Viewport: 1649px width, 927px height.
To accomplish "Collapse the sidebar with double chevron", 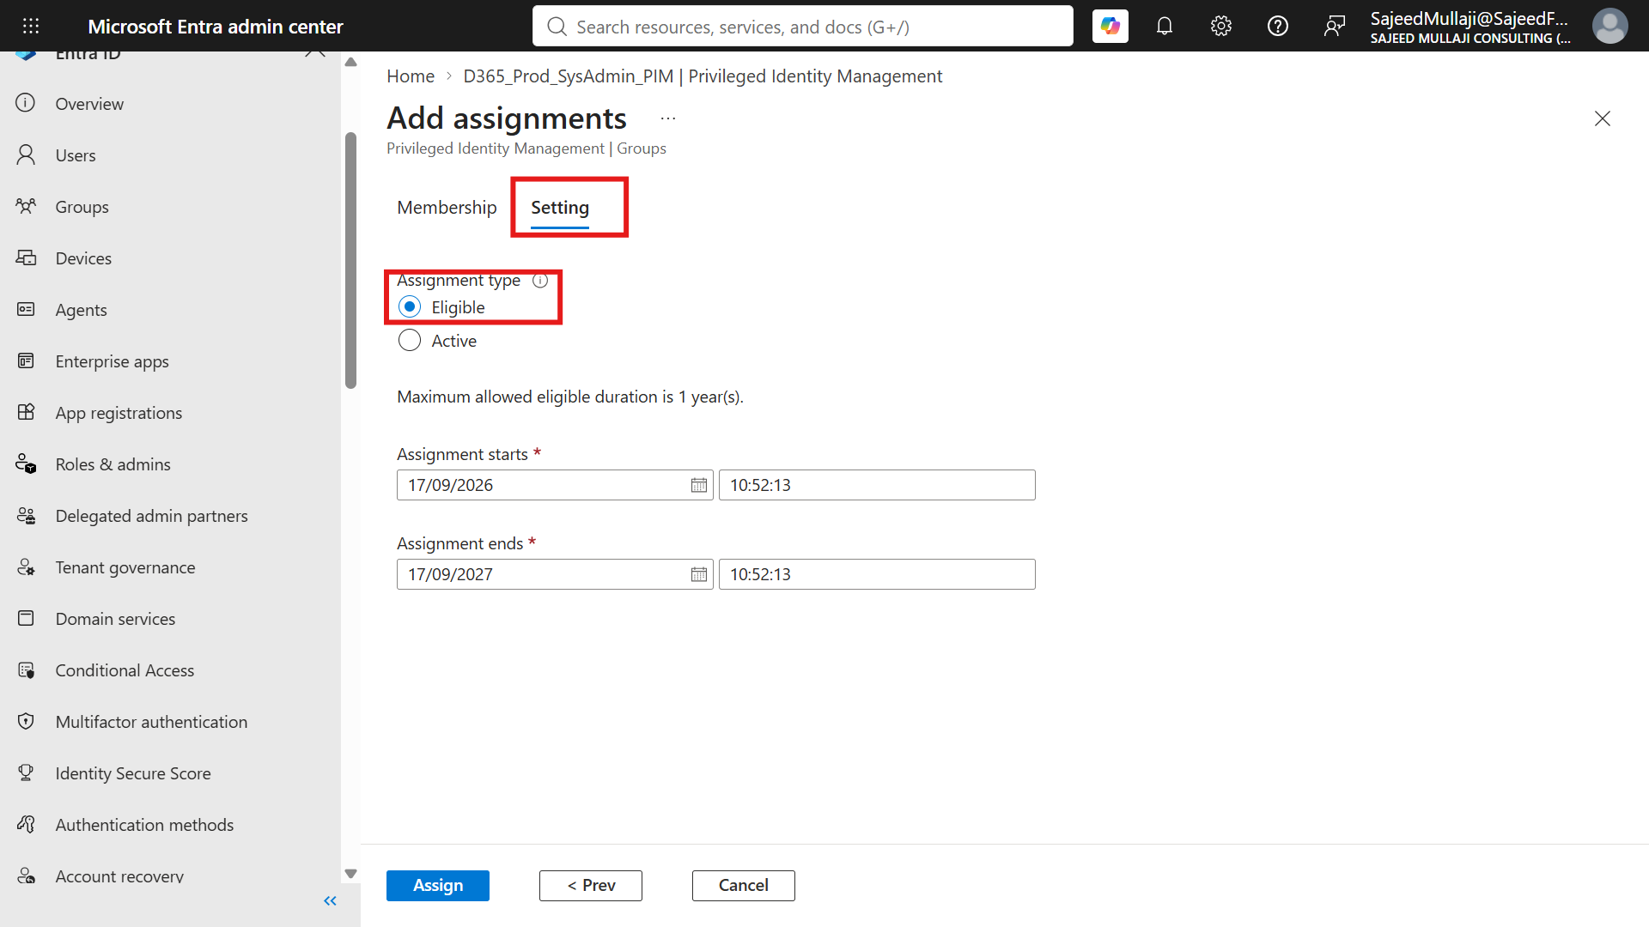I will click(330, 900).
